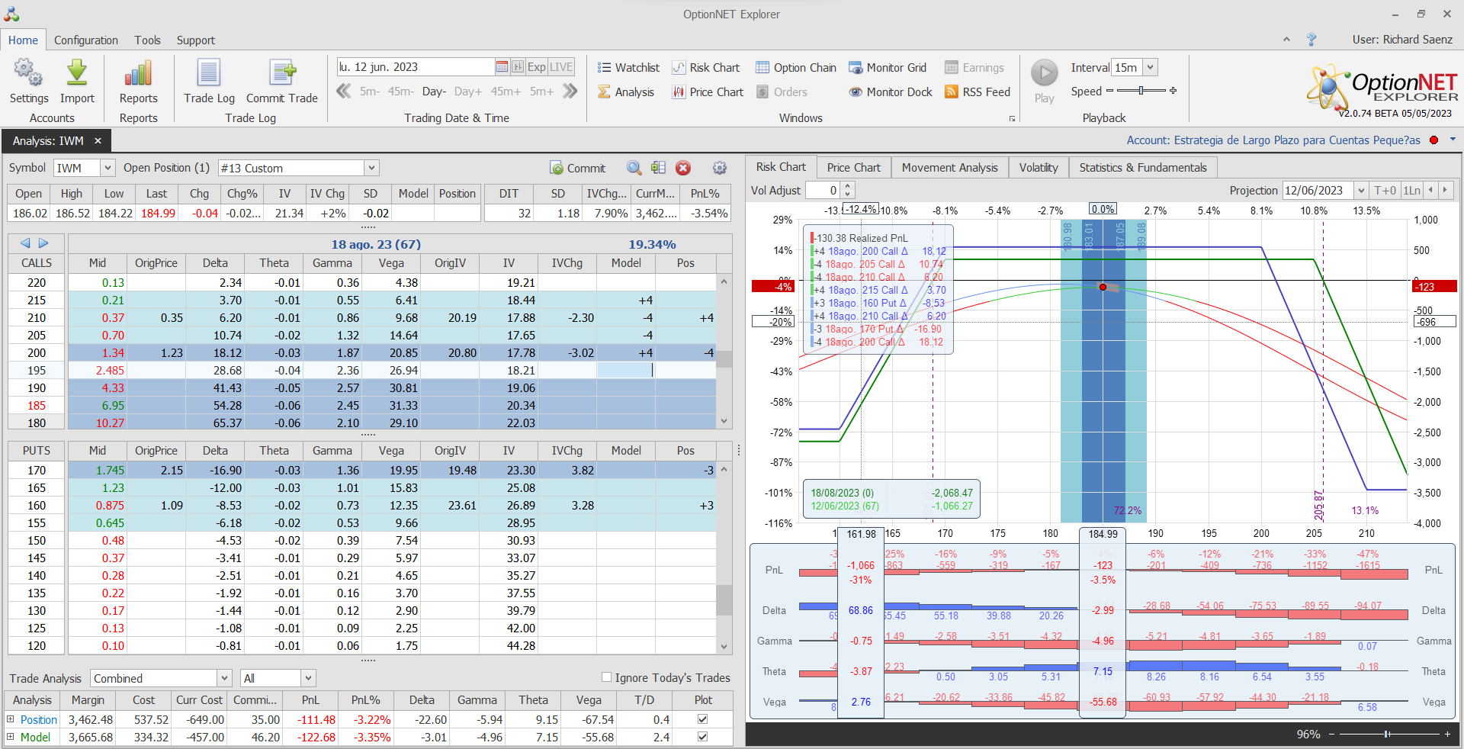
Task: Open the Symbol IWM dropdown
Action: click(x=108, y=168)
